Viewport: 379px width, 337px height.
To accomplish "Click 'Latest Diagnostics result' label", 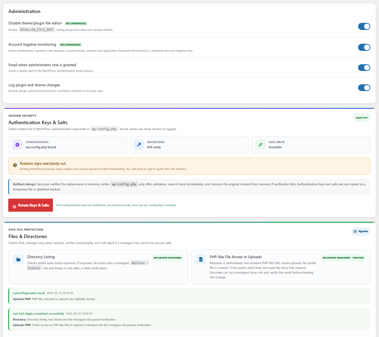I will click(x=29, y=293).
